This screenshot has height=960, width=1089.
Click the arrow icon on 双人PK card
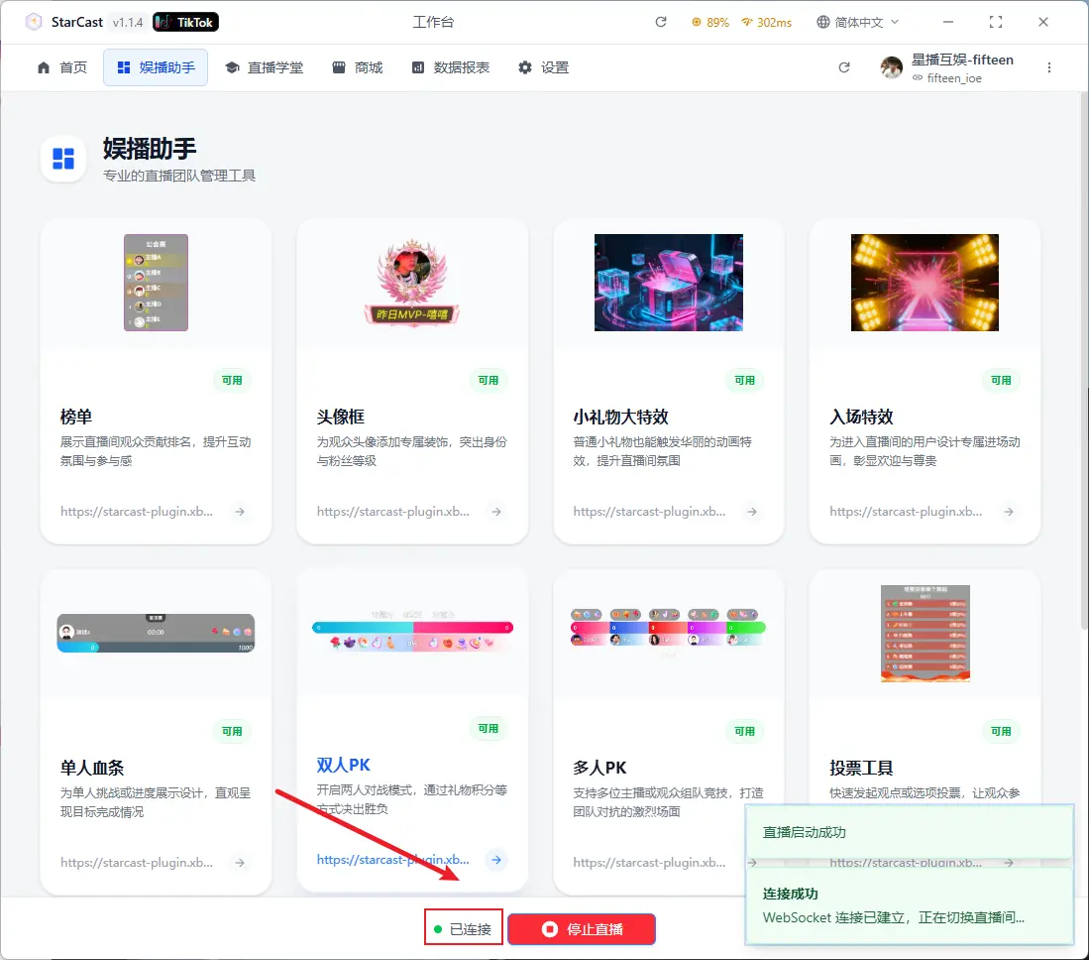coord(496,860)
